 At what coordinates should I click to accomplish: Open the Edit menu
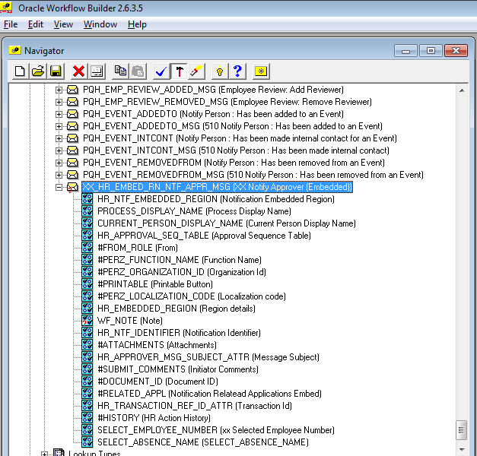(36, 24)
